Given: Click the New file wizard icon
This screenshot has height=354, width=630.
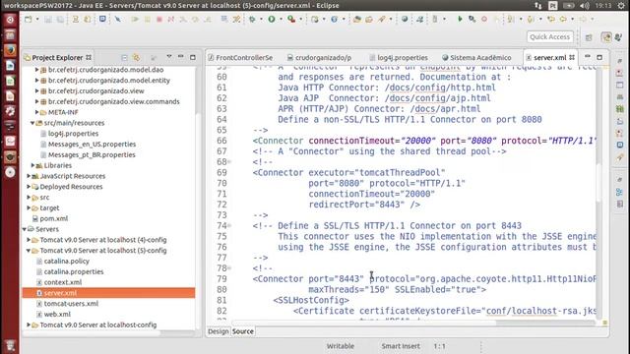Looking at the screenshot, I should 28,19.
